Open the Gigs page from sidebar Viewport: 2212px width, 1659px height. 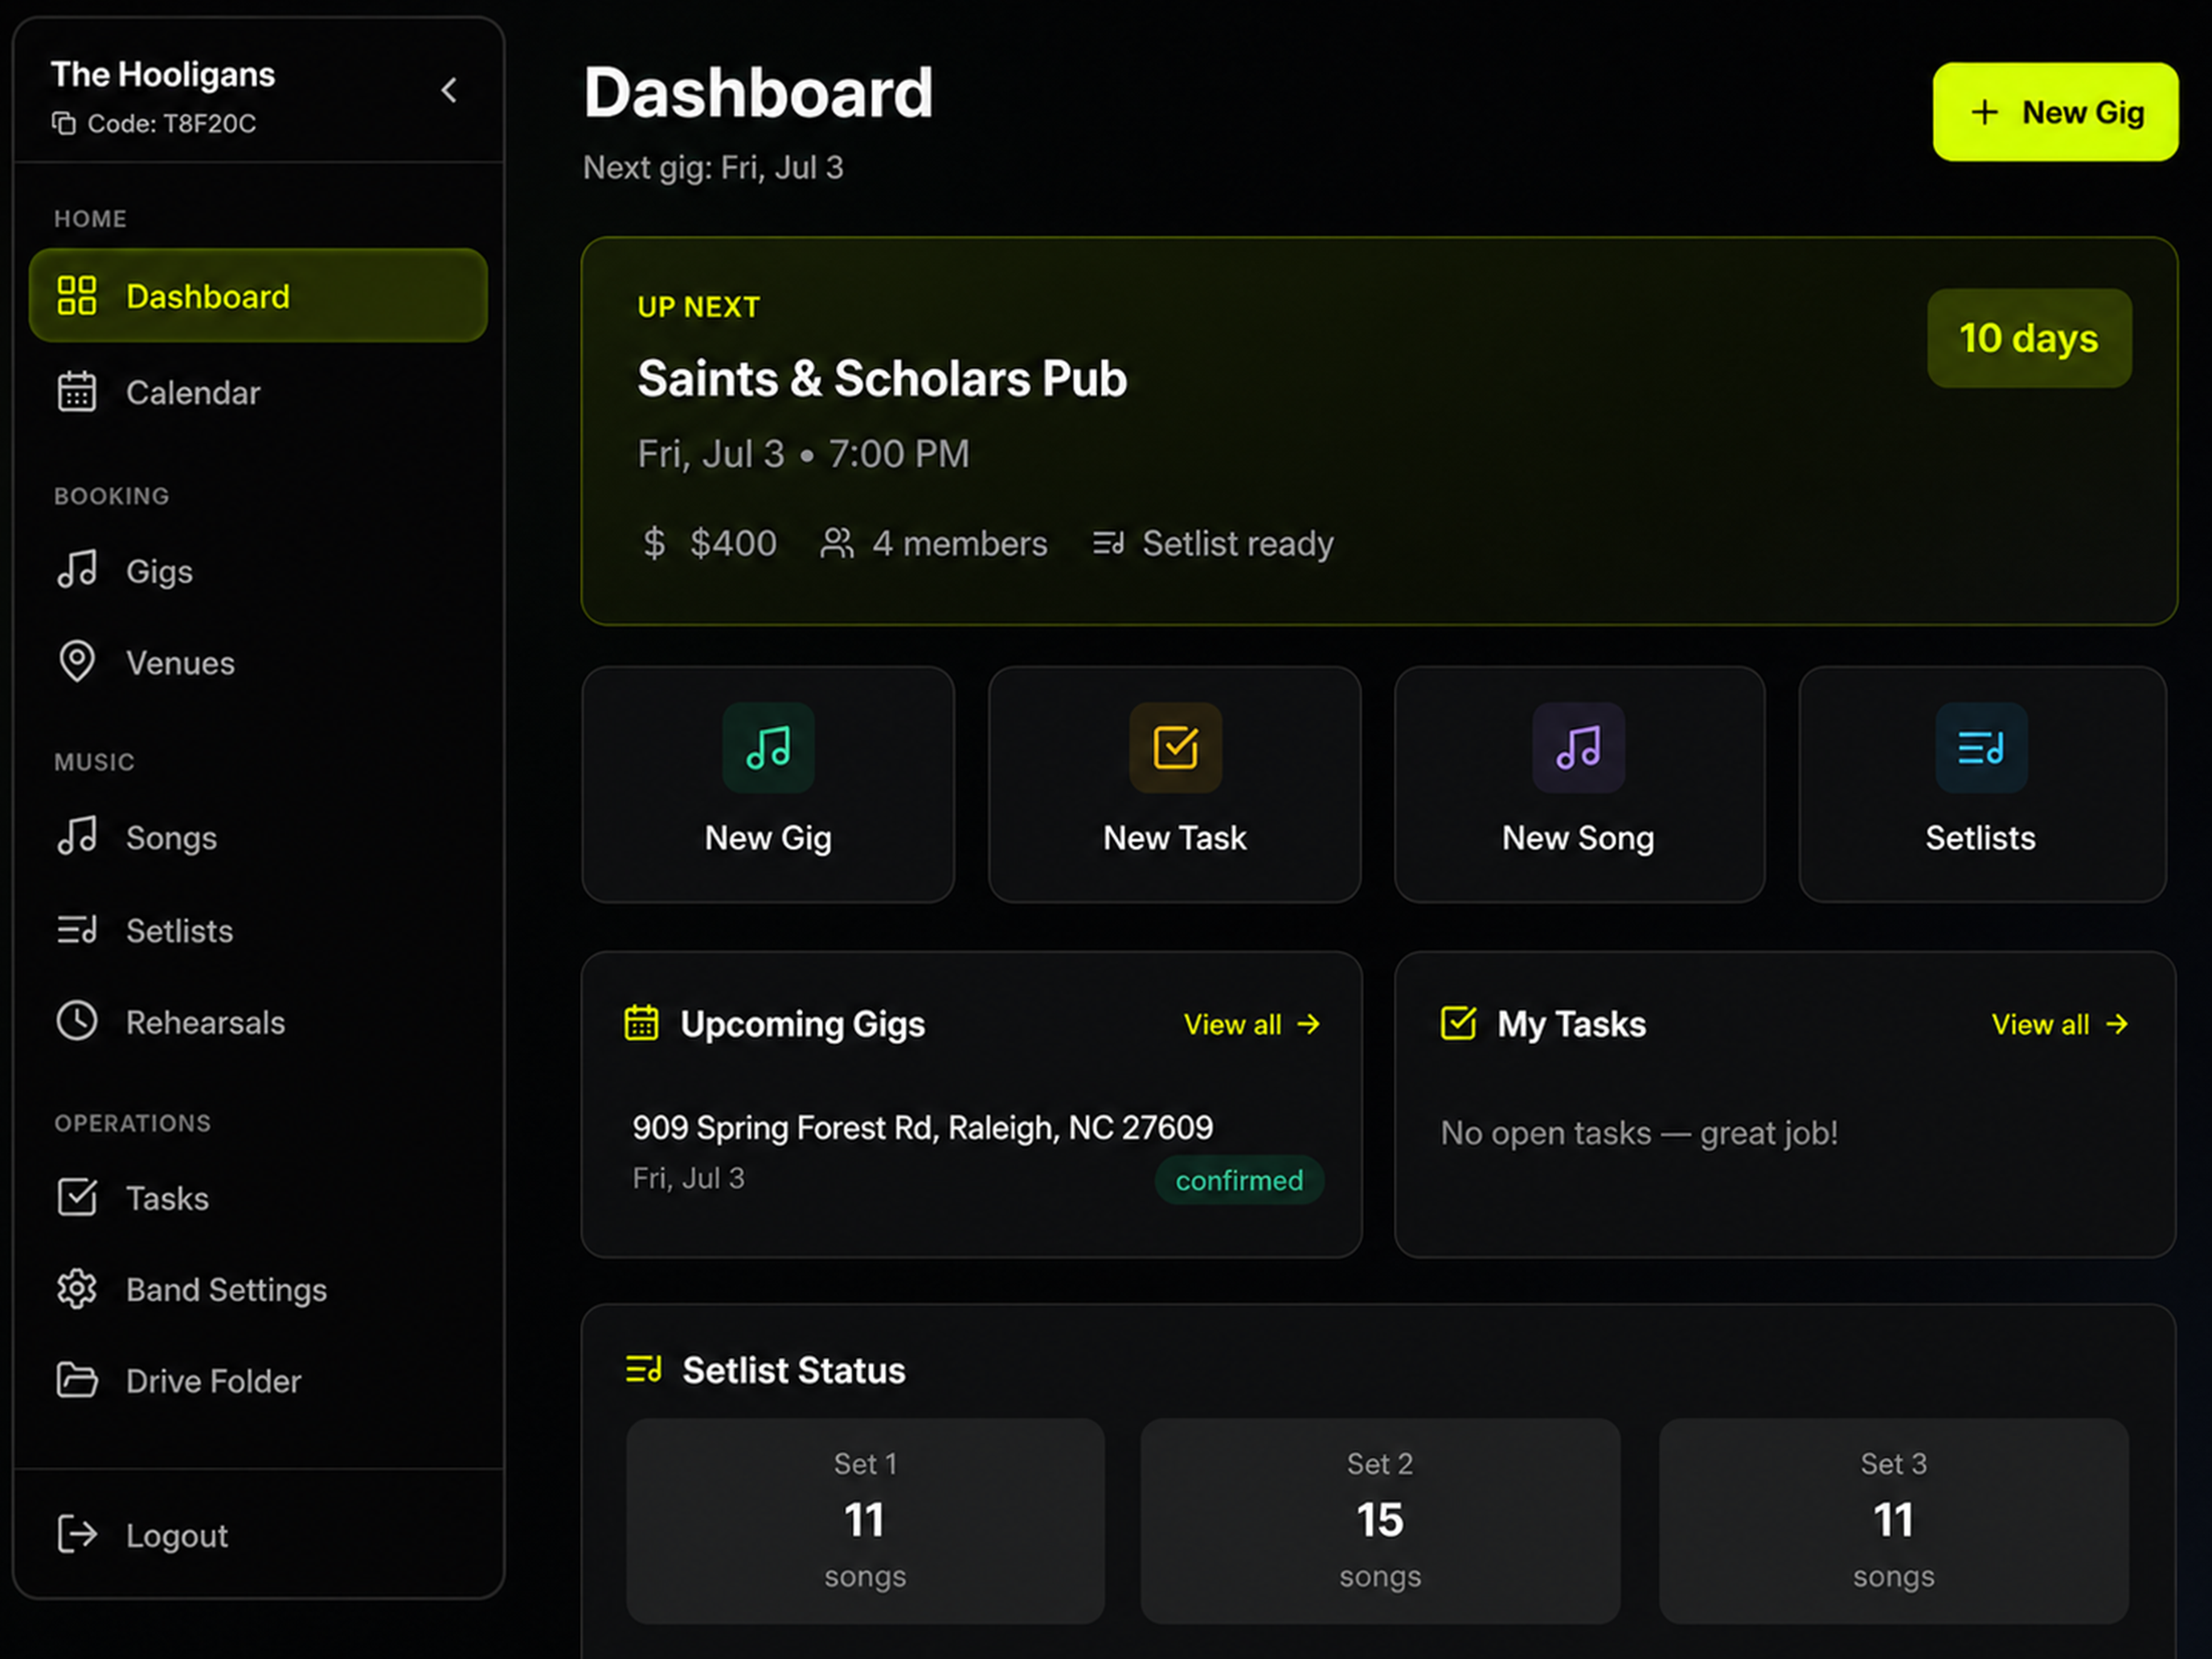pos(258,570)
